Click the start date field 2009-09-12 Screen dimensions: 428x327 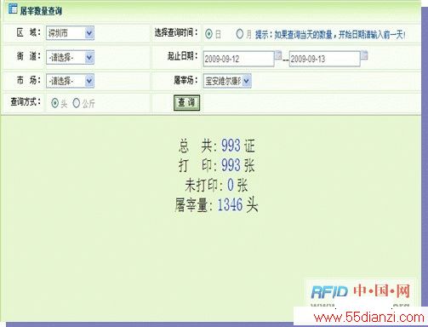point(239,59)
